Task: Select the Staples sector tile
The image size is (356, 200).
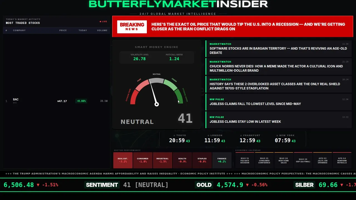Action: (x=202, y=160)
